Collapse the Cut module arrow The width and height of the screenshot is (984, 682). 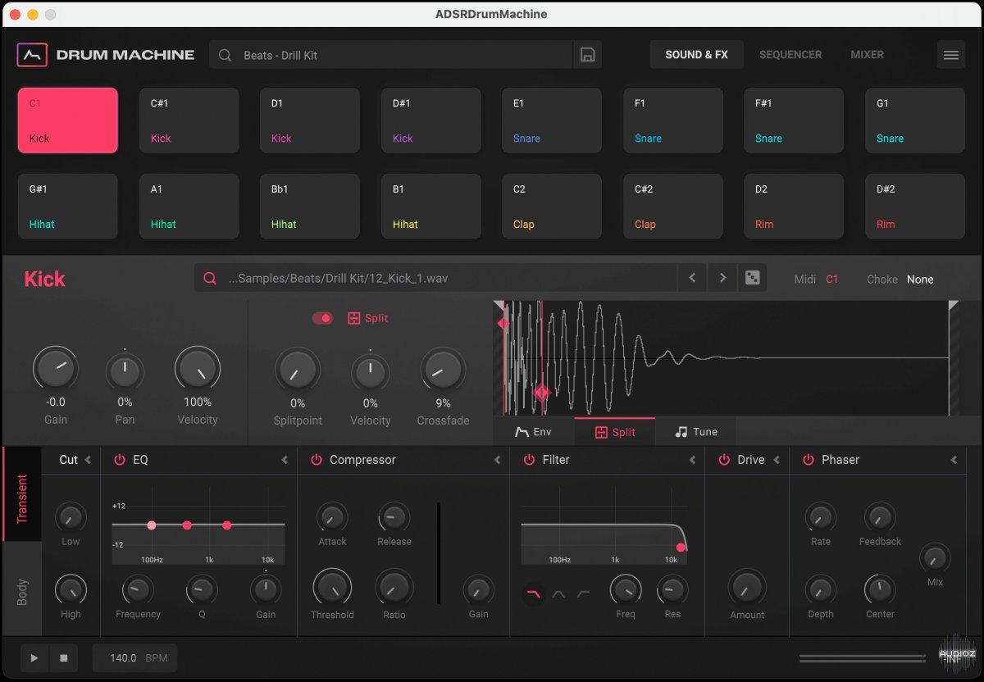click(88, 460)
